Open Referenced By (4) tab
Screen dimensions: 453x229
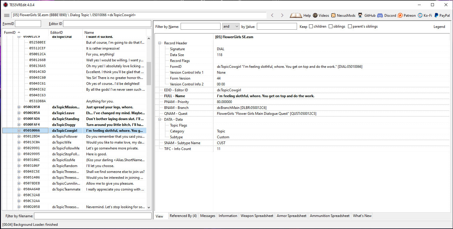pyautogui.click(x=183, y=216)
